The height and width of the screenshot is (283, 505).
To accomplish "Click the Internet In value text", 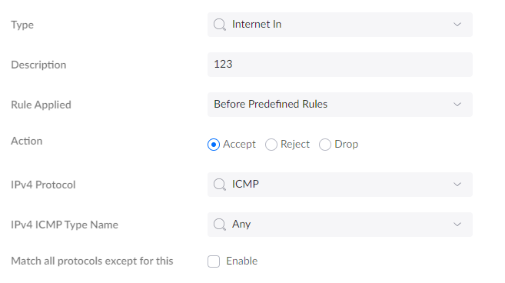I will point(257,24).
